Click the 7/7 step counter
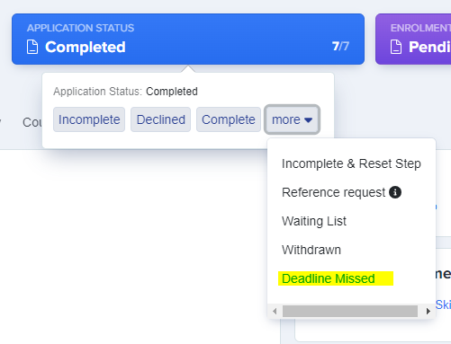Screen dimensions: 451x344 [x=340, y=47]
